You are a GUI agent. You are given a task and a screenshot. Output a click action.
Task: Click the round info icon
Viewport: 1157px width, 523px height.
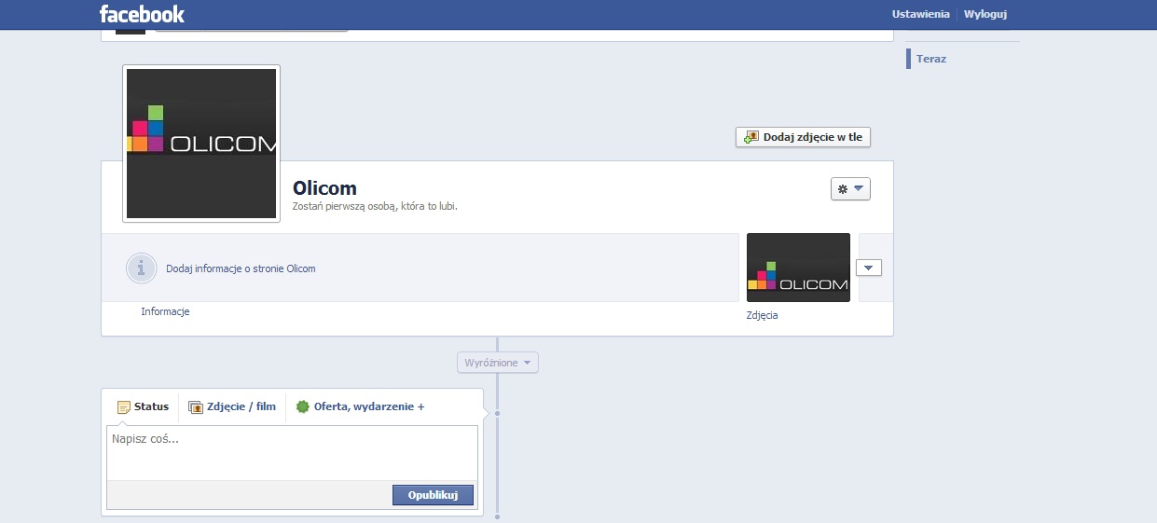(x=141, y=268)
